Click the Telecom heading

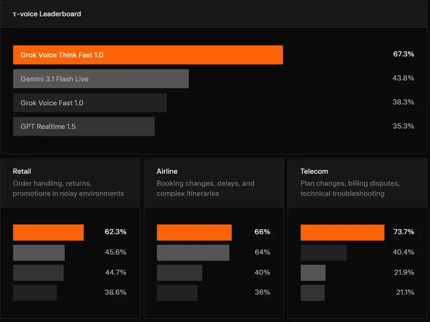tap(314, 171)
